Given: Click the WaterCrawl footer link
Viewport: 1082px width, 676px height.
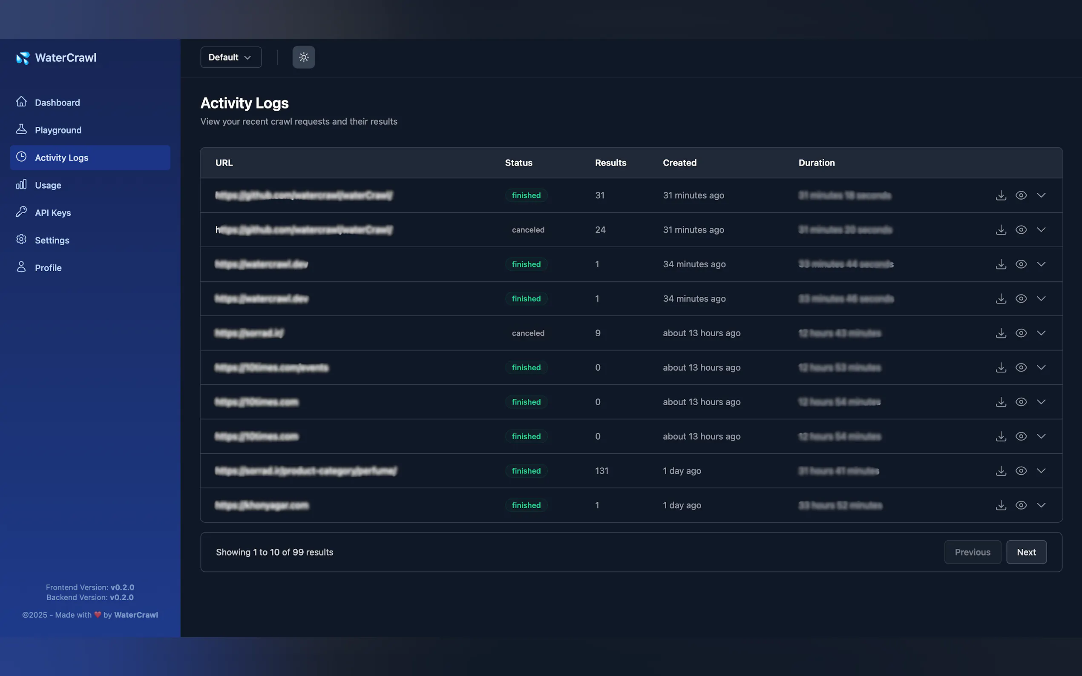Looking at the screenshot, I should click(136, 615).
